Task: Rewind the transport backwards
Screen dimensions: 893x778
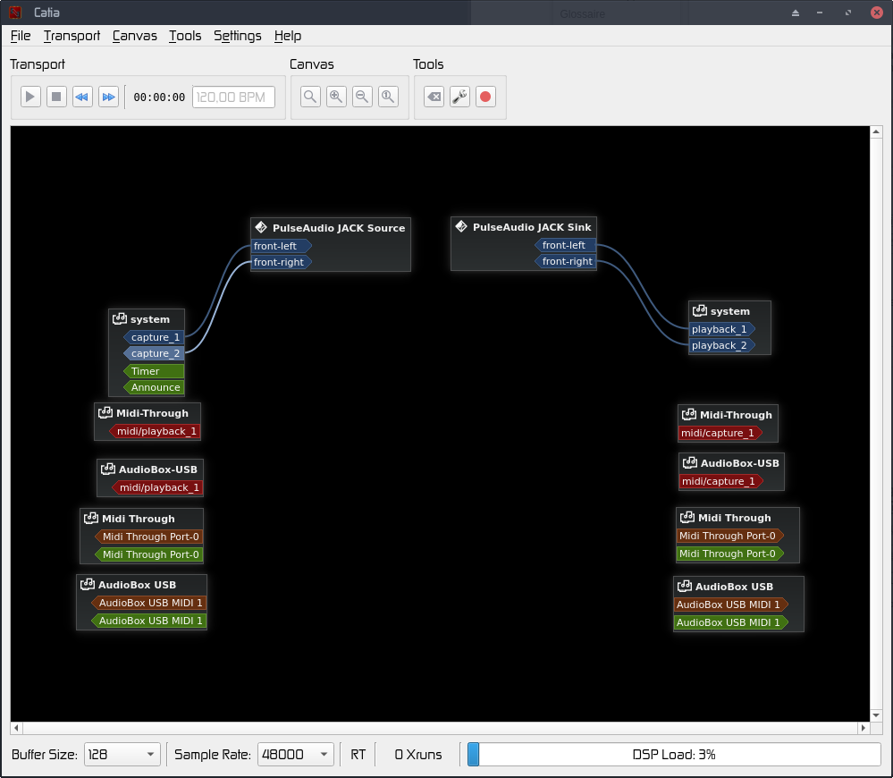Action: (x=82, y=97)
